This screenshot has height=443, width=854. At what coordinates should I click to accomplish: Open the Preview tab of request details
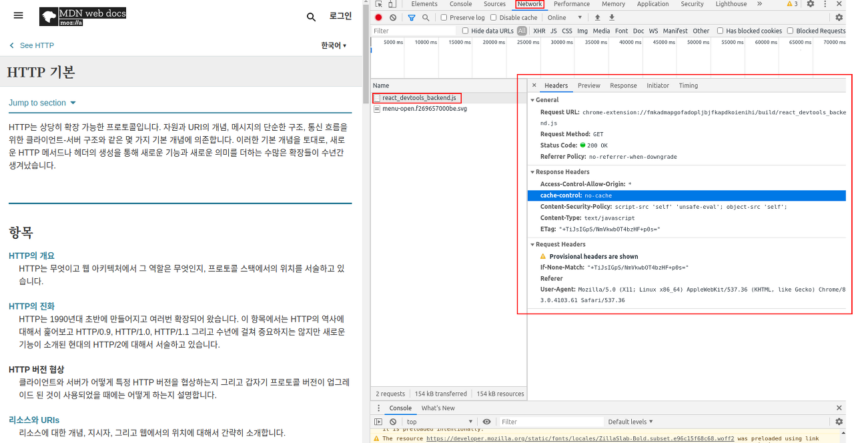point(589,85)
